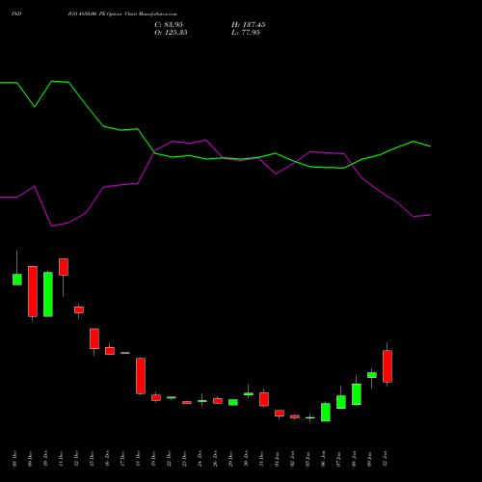Select the 01 Jan date label
The width and height of the screenshot is (482, 482).
(277, 459)
